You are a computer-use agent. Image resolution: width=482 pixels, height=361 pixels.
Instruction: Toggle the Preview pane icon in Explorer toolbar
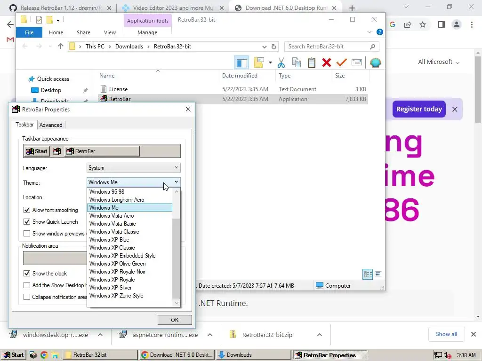coord(241,63)
